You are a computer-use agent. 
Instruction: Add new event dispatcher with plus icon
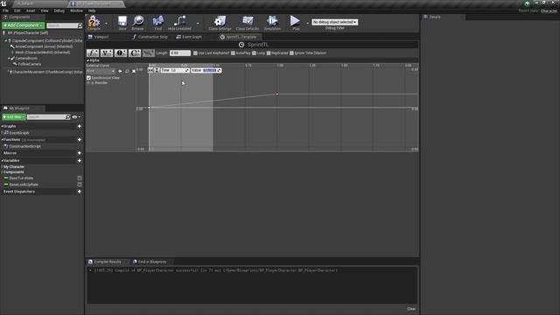pyautogui.click(x=80, y=192)
